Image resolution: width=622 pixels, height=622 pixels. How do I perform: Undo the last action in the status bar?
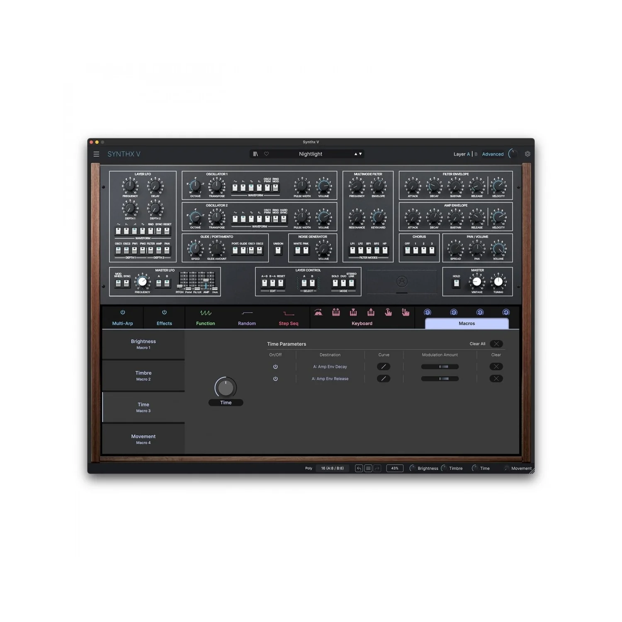(359, 468)
